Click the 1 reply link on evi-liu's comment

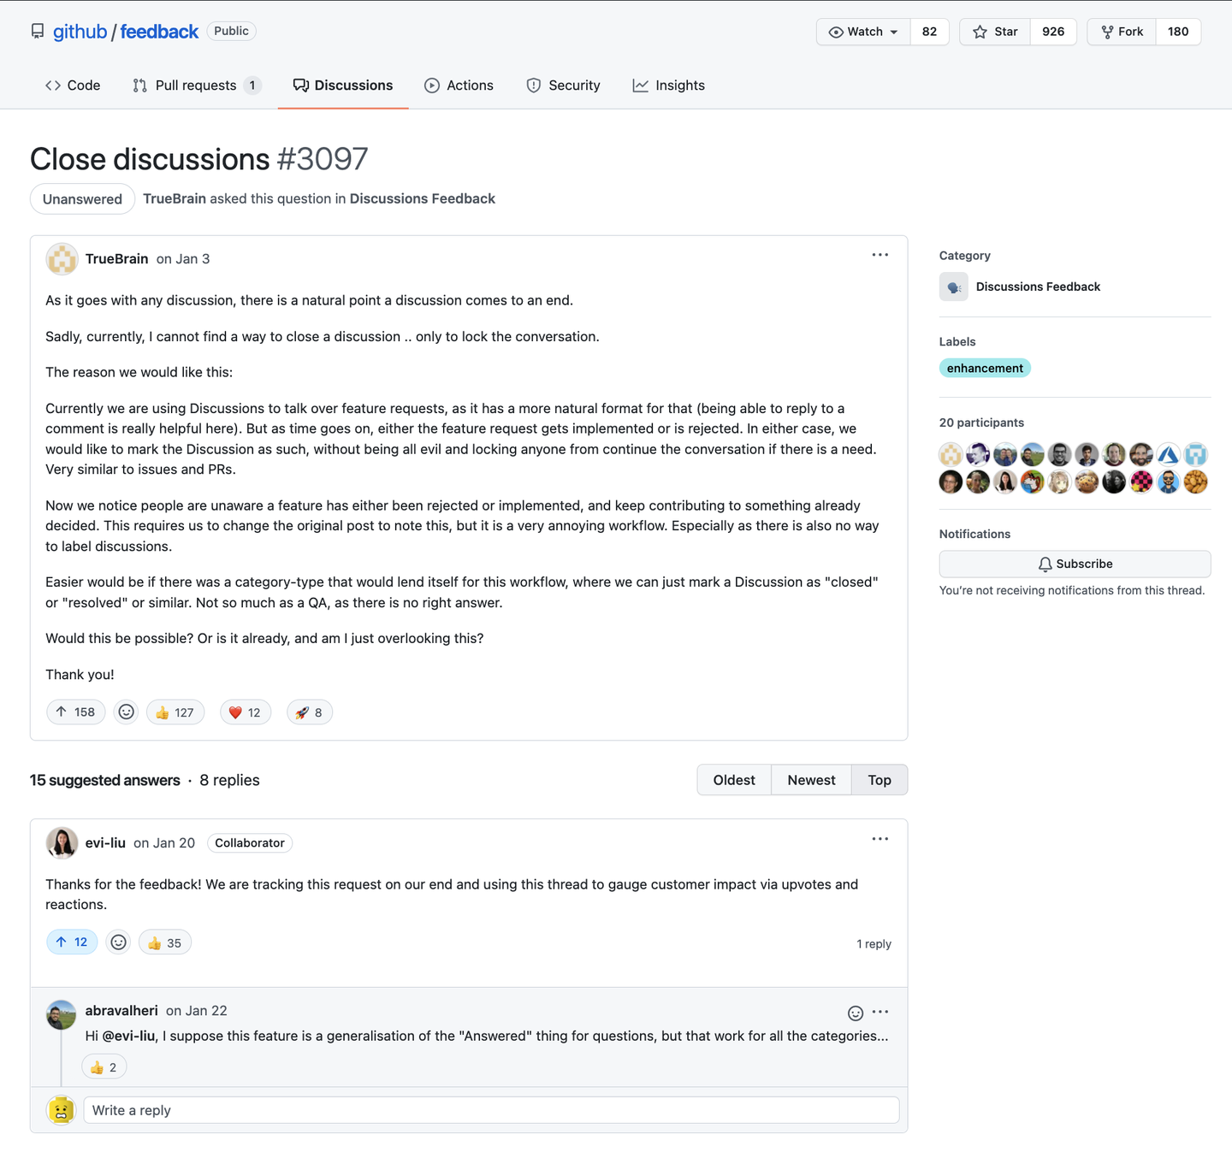874,944
